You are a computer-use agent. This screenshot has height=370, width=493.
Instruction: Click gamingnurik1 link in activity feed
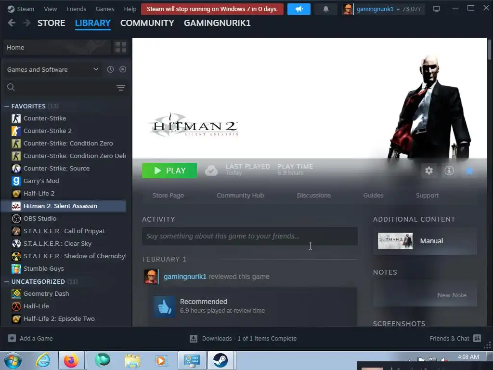click(x=185, y=277)
